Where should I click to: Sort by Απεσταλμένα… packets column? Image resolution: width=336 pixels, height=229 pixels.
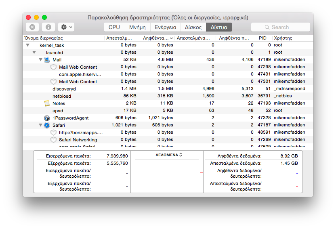[195, 38]
